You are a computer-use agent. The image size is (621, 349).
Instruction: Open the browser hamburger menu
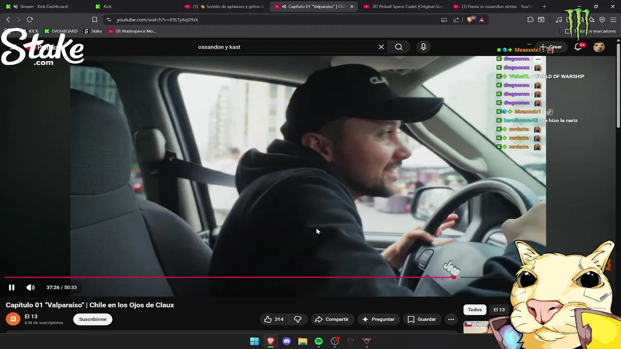coord(614,19)
